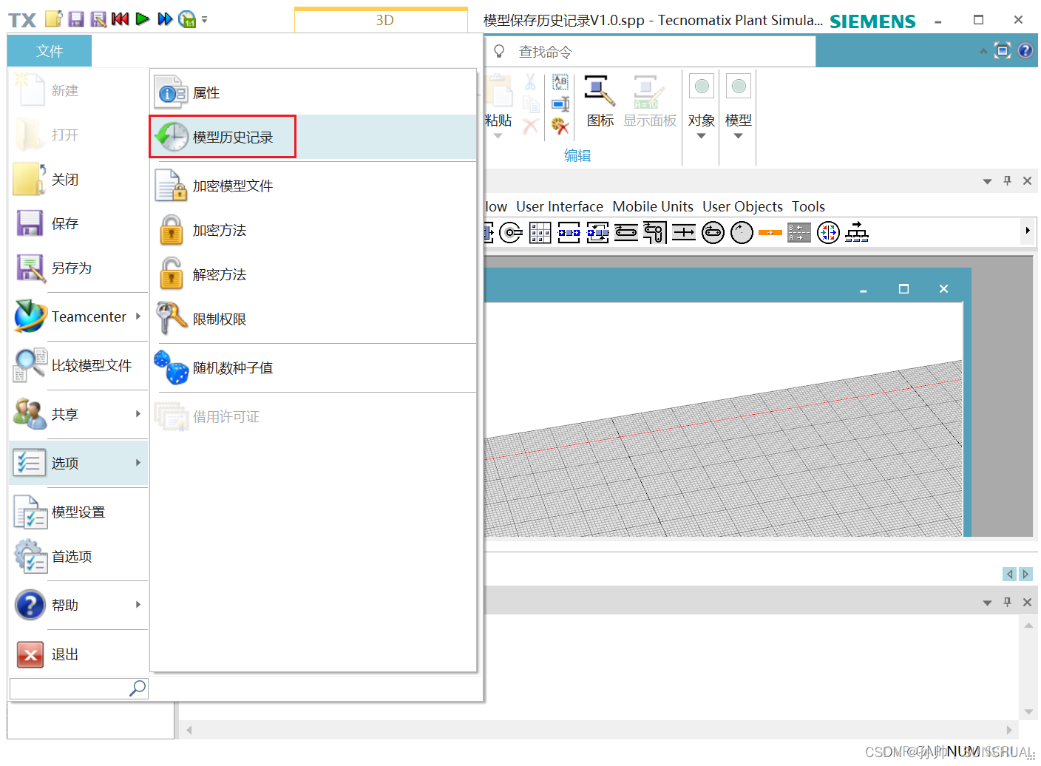Open 比较模型文件 entry
Image resolution: width=1041 pixels, height=766 pixels.
pos(78,365)
